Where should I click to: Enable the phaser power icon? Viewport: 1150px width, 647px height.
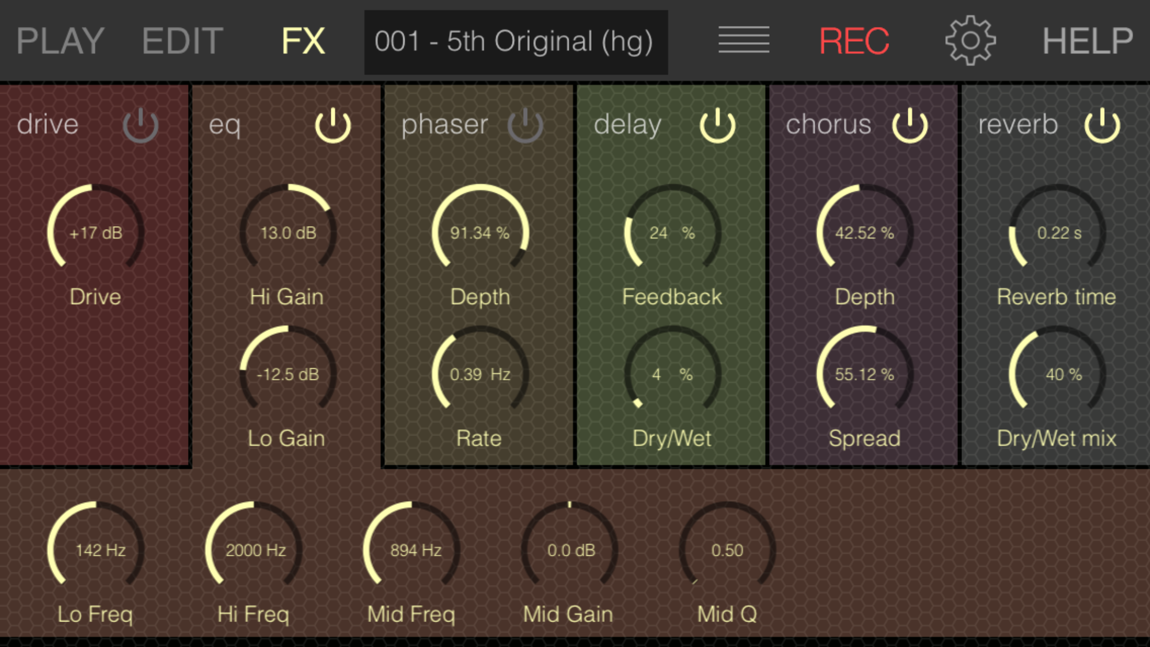click(x=525, y=125)
